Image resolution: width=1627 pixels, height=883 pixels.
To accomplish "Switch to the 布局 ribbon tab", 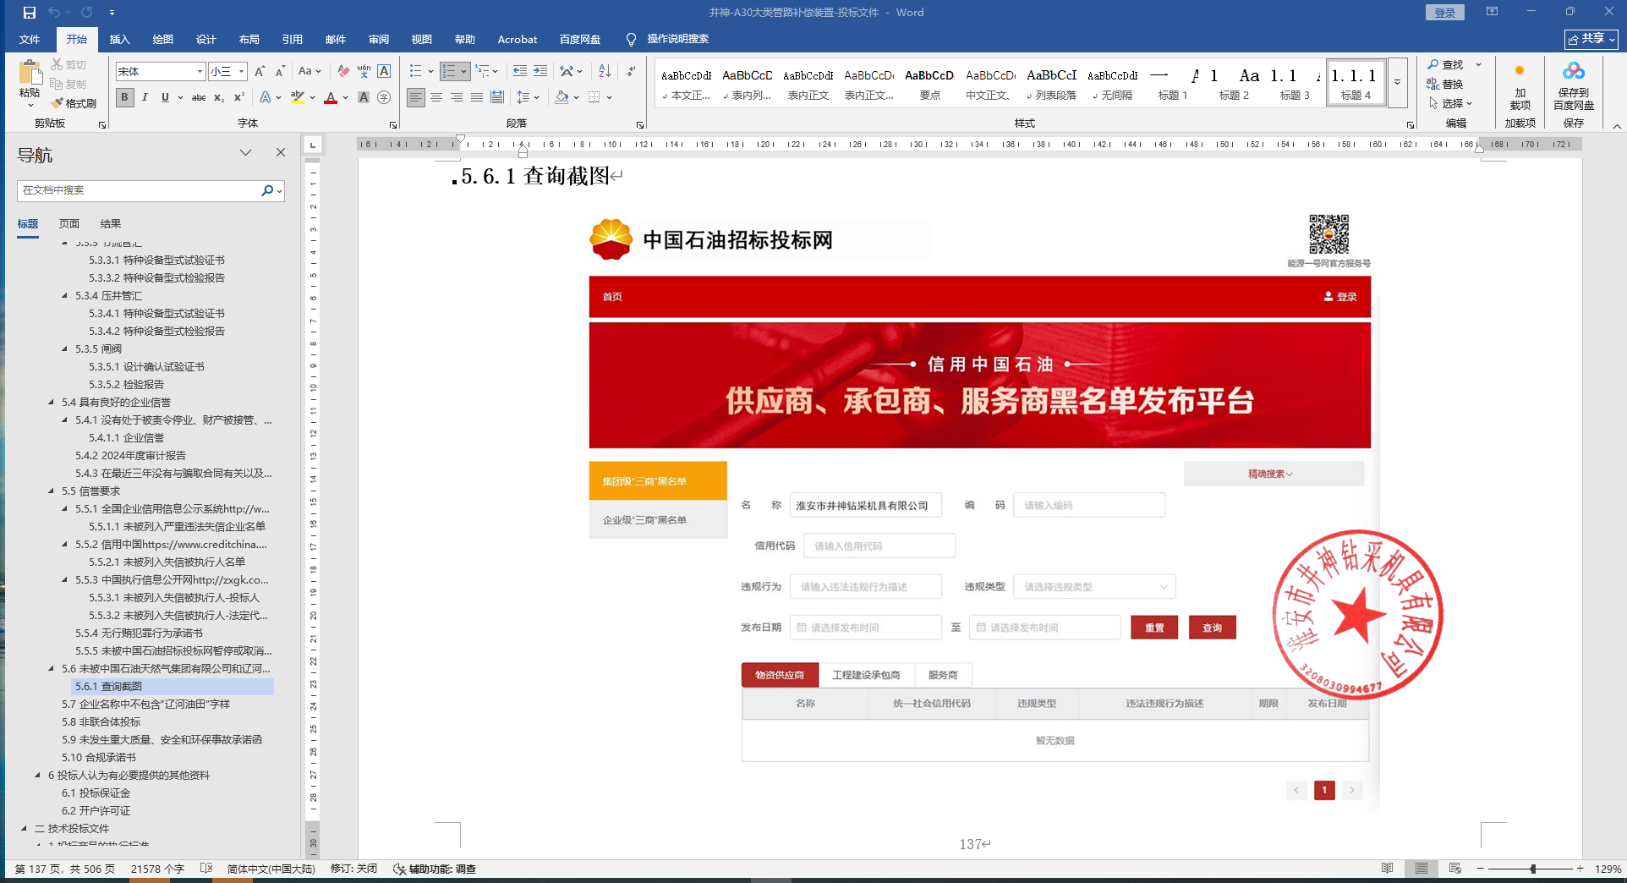I will 249,39.
